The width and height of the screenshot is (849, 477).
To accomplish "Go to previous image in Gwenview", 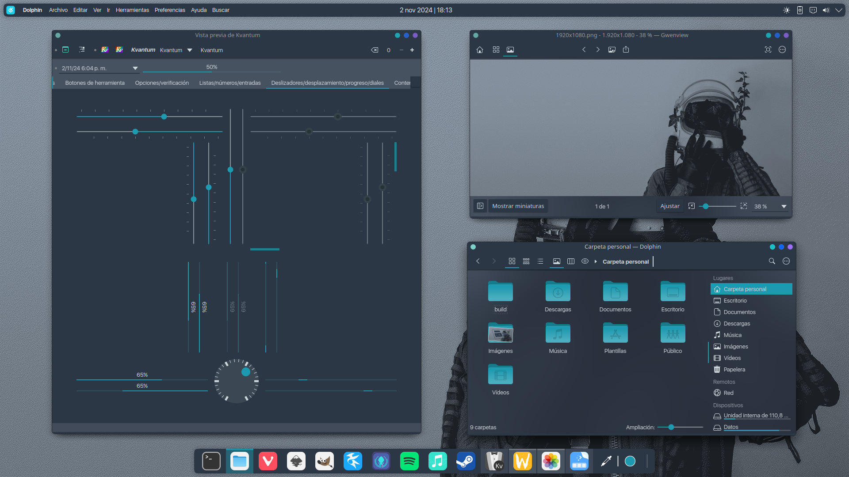I will point(584,50).
